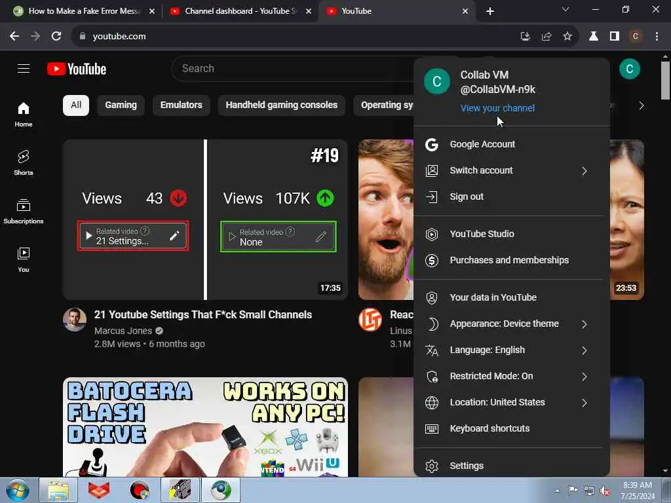This screenshot has width=671, height=503.
Task: Click the account avatar at top right
Action: [x=629, y=69]
